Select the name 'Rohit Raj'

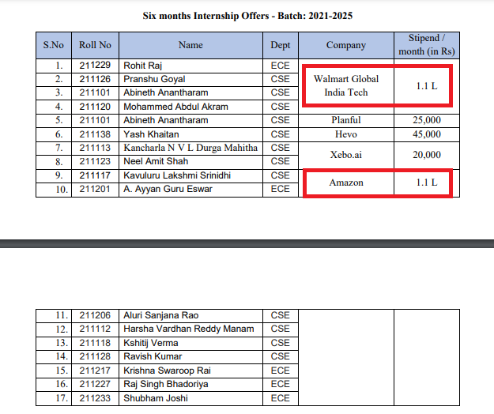(x=143, y=66)
